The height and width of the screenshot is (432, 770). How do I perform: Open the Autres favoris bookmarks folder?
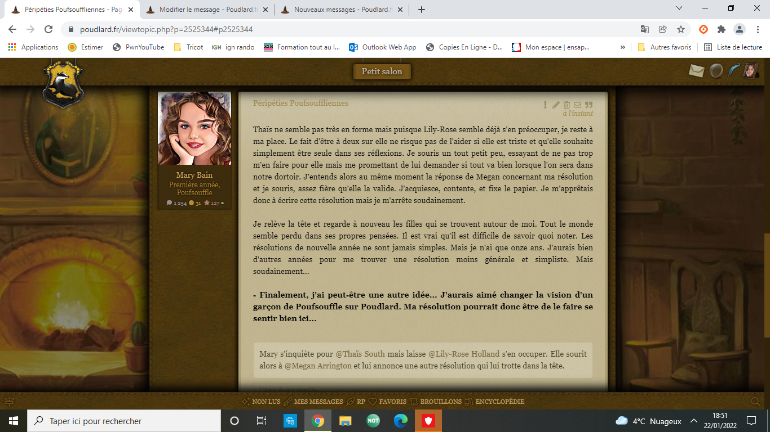click(665, 47)
